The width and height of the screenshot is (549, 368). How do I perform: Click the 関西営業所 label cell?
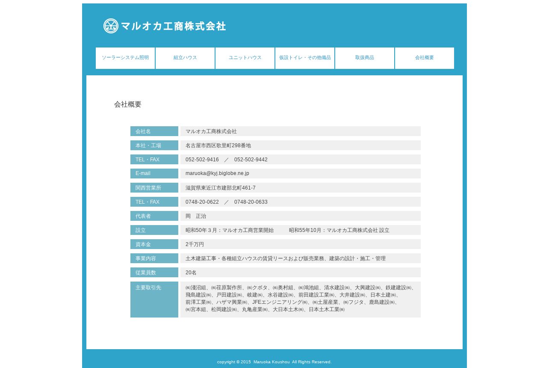tap(154, 188)
